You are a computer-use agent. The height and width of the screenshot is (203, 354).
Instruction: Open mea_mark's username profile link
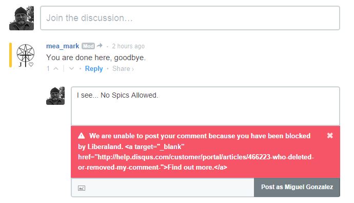[63, 46]
